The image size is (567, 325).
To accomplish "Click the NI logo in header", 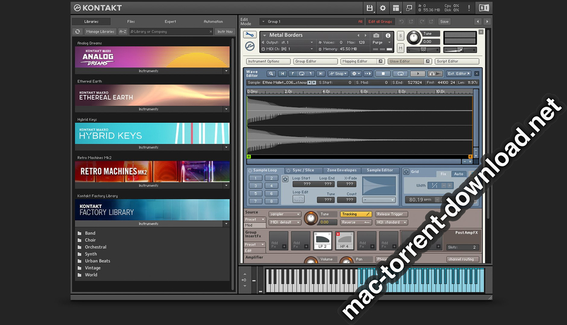I will (484, 8).
